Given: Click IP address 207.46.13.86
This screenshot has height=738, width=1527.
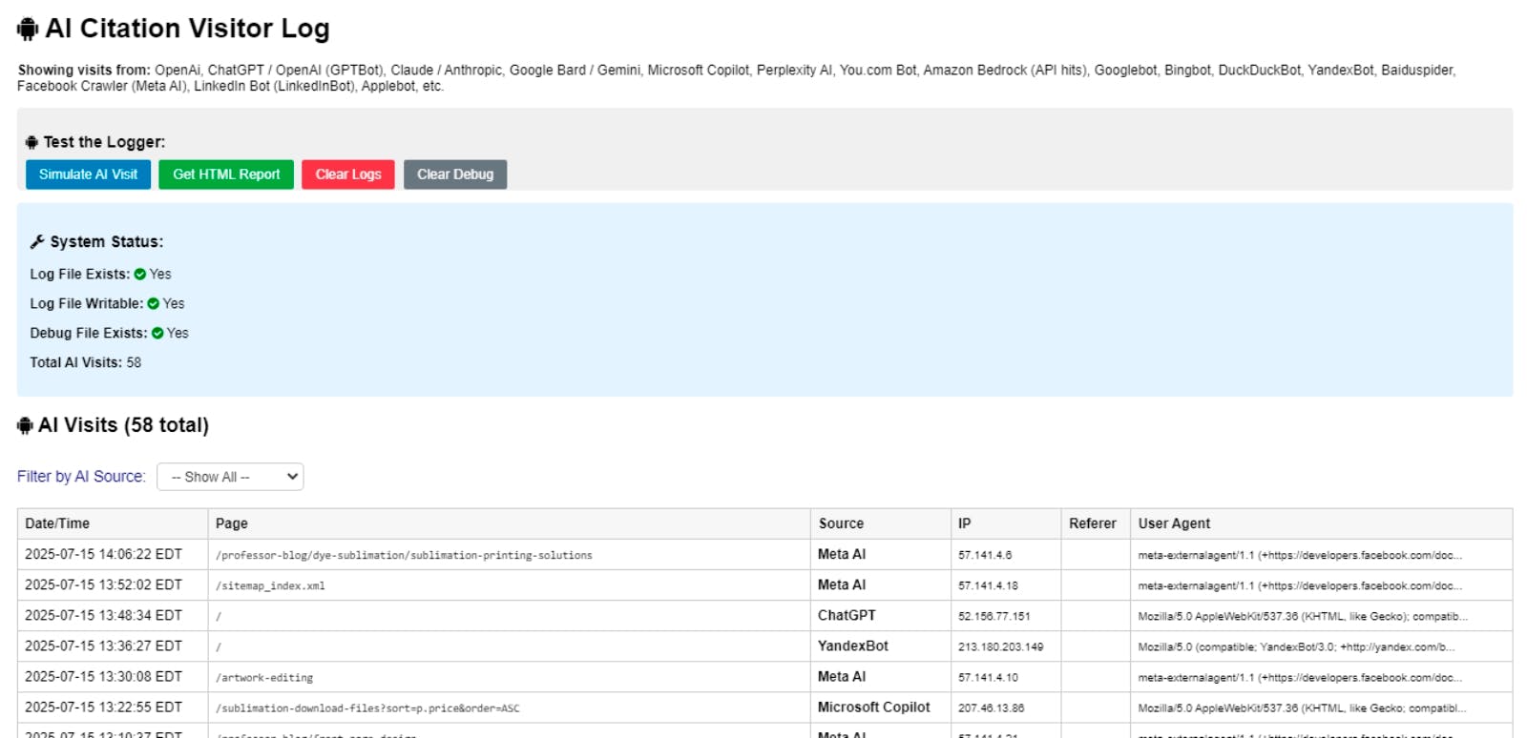Looking at the screenshot, I should pos(991,707).
